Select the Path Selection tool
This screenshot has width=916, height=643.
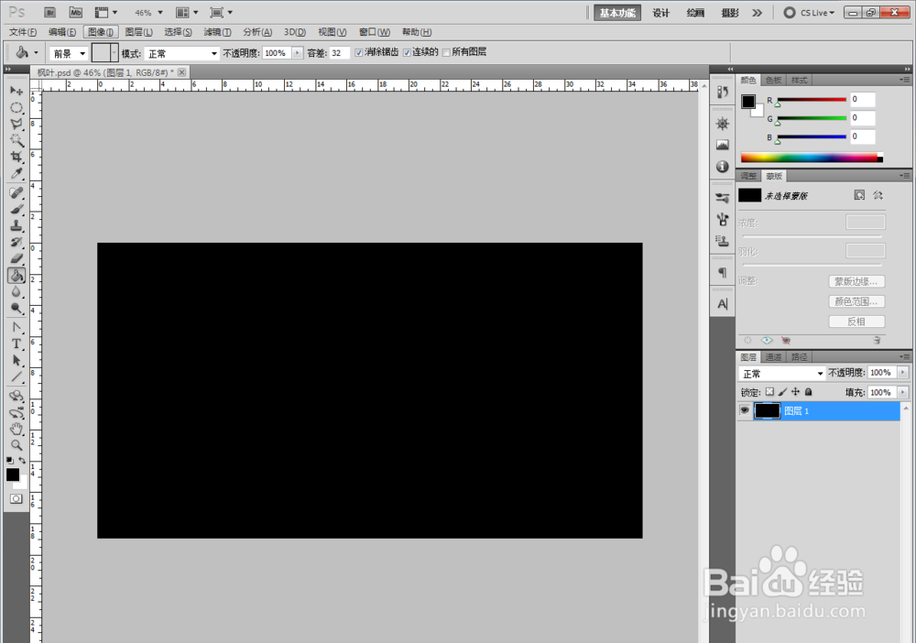point(16,360)
